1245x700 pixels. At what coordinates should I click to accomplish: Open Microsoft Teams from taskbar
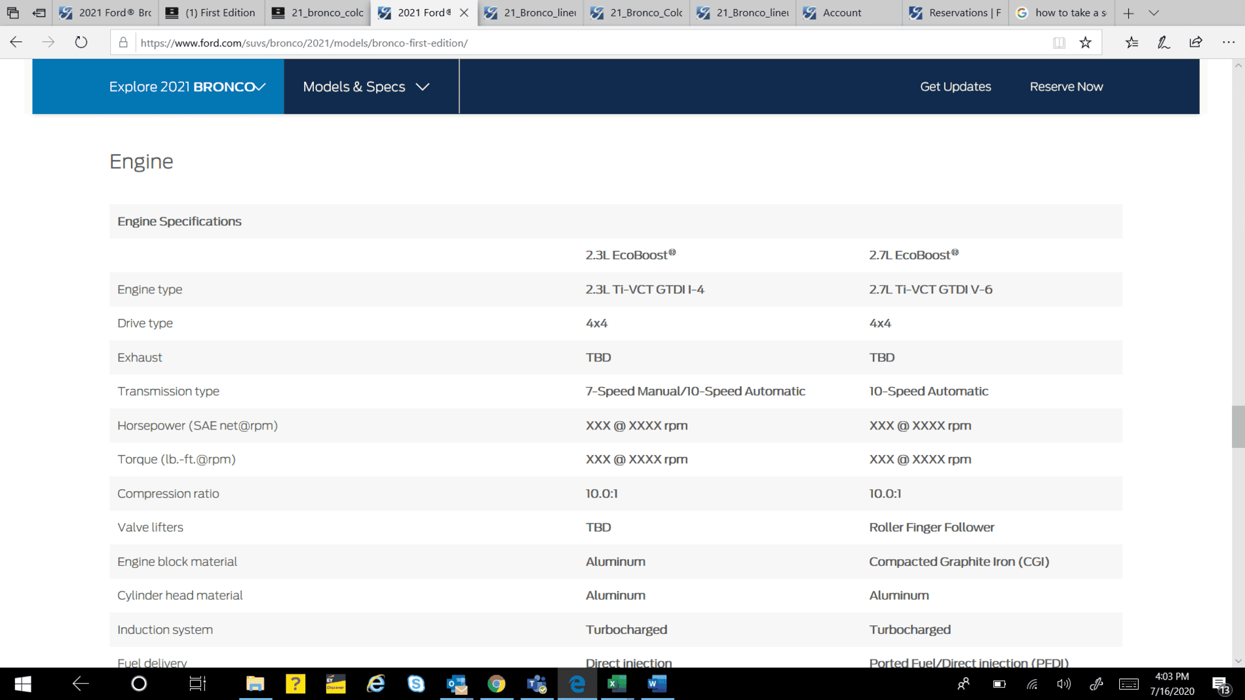click(537, 684)
